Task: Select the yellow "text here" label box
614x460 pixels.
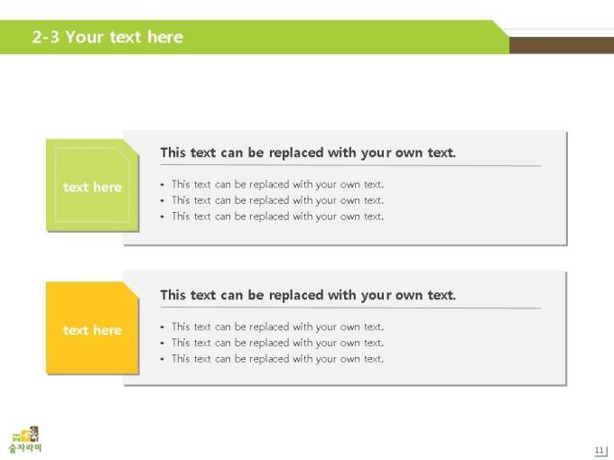Action: click(x=92, y=327)
